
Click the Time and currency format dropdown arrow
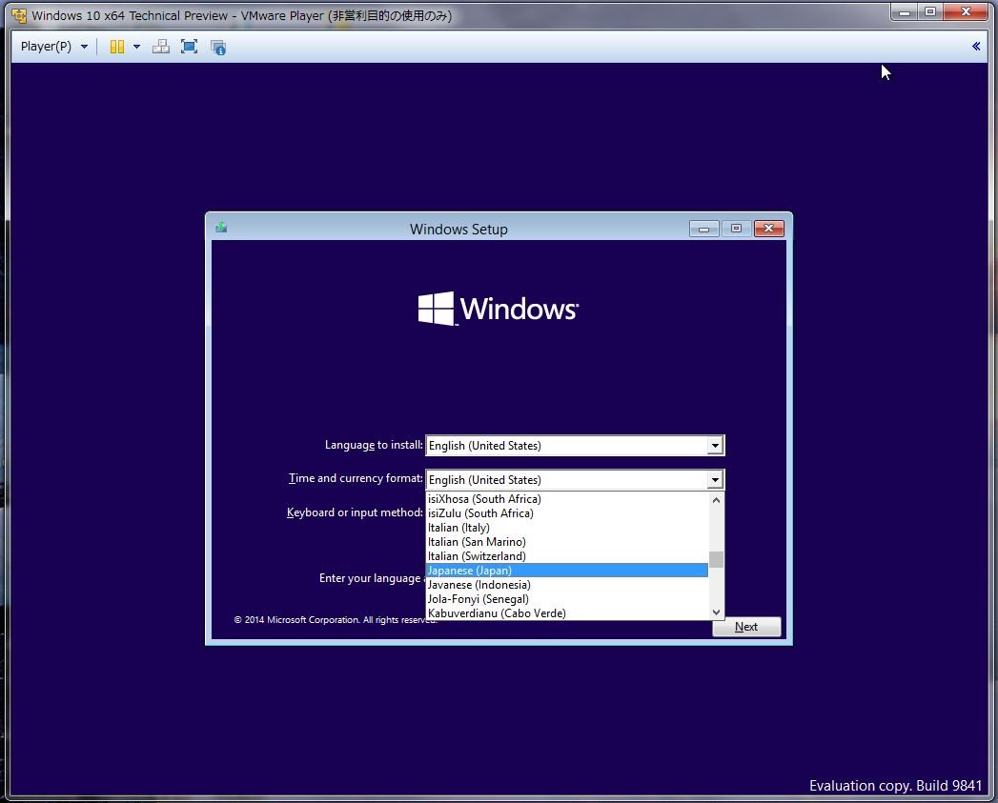pyautogui.click(x=715, y=480)
